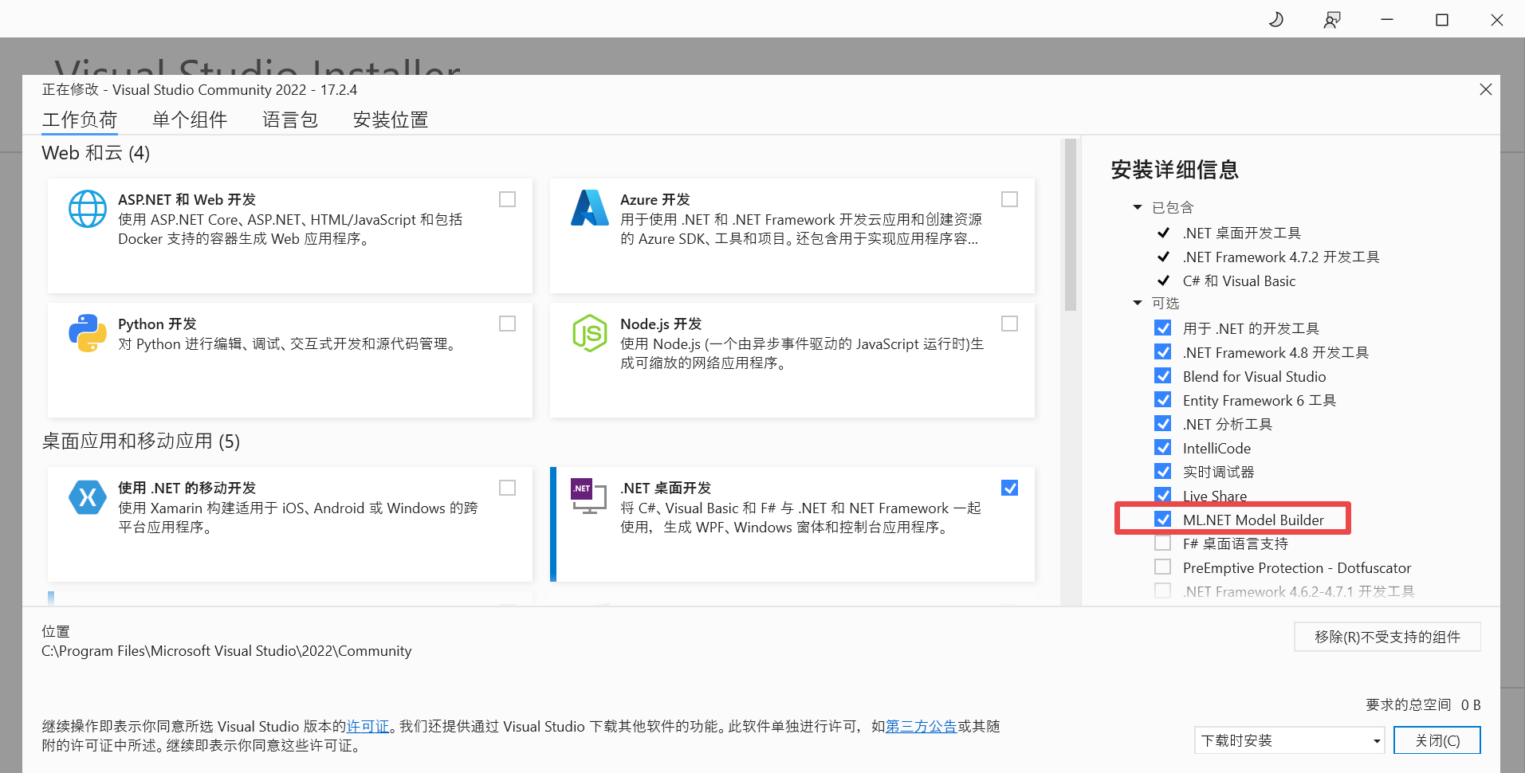Click the .NET desktop development icon

590,496
